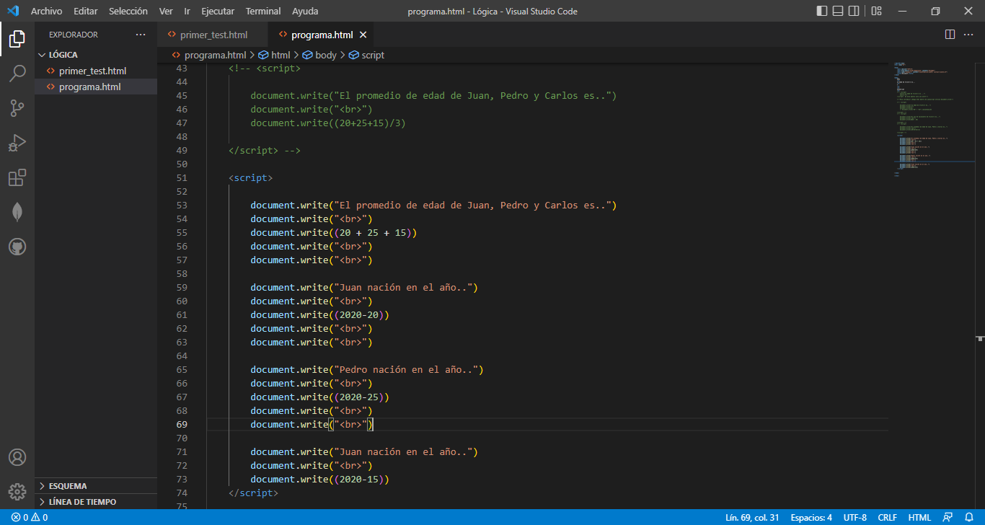Viewport: 985px width, 525px height.
Task: Go to line via Lín. 69, col. 31
Action: 752,517
